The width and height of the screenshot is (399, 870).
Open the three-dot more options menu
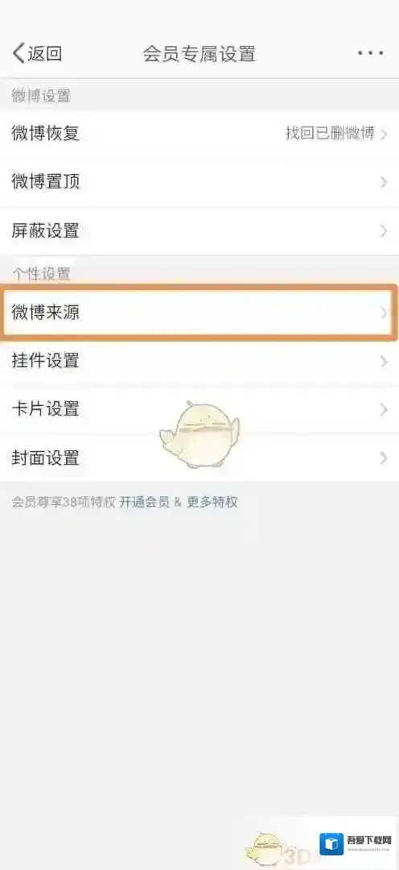coord(370,53)
